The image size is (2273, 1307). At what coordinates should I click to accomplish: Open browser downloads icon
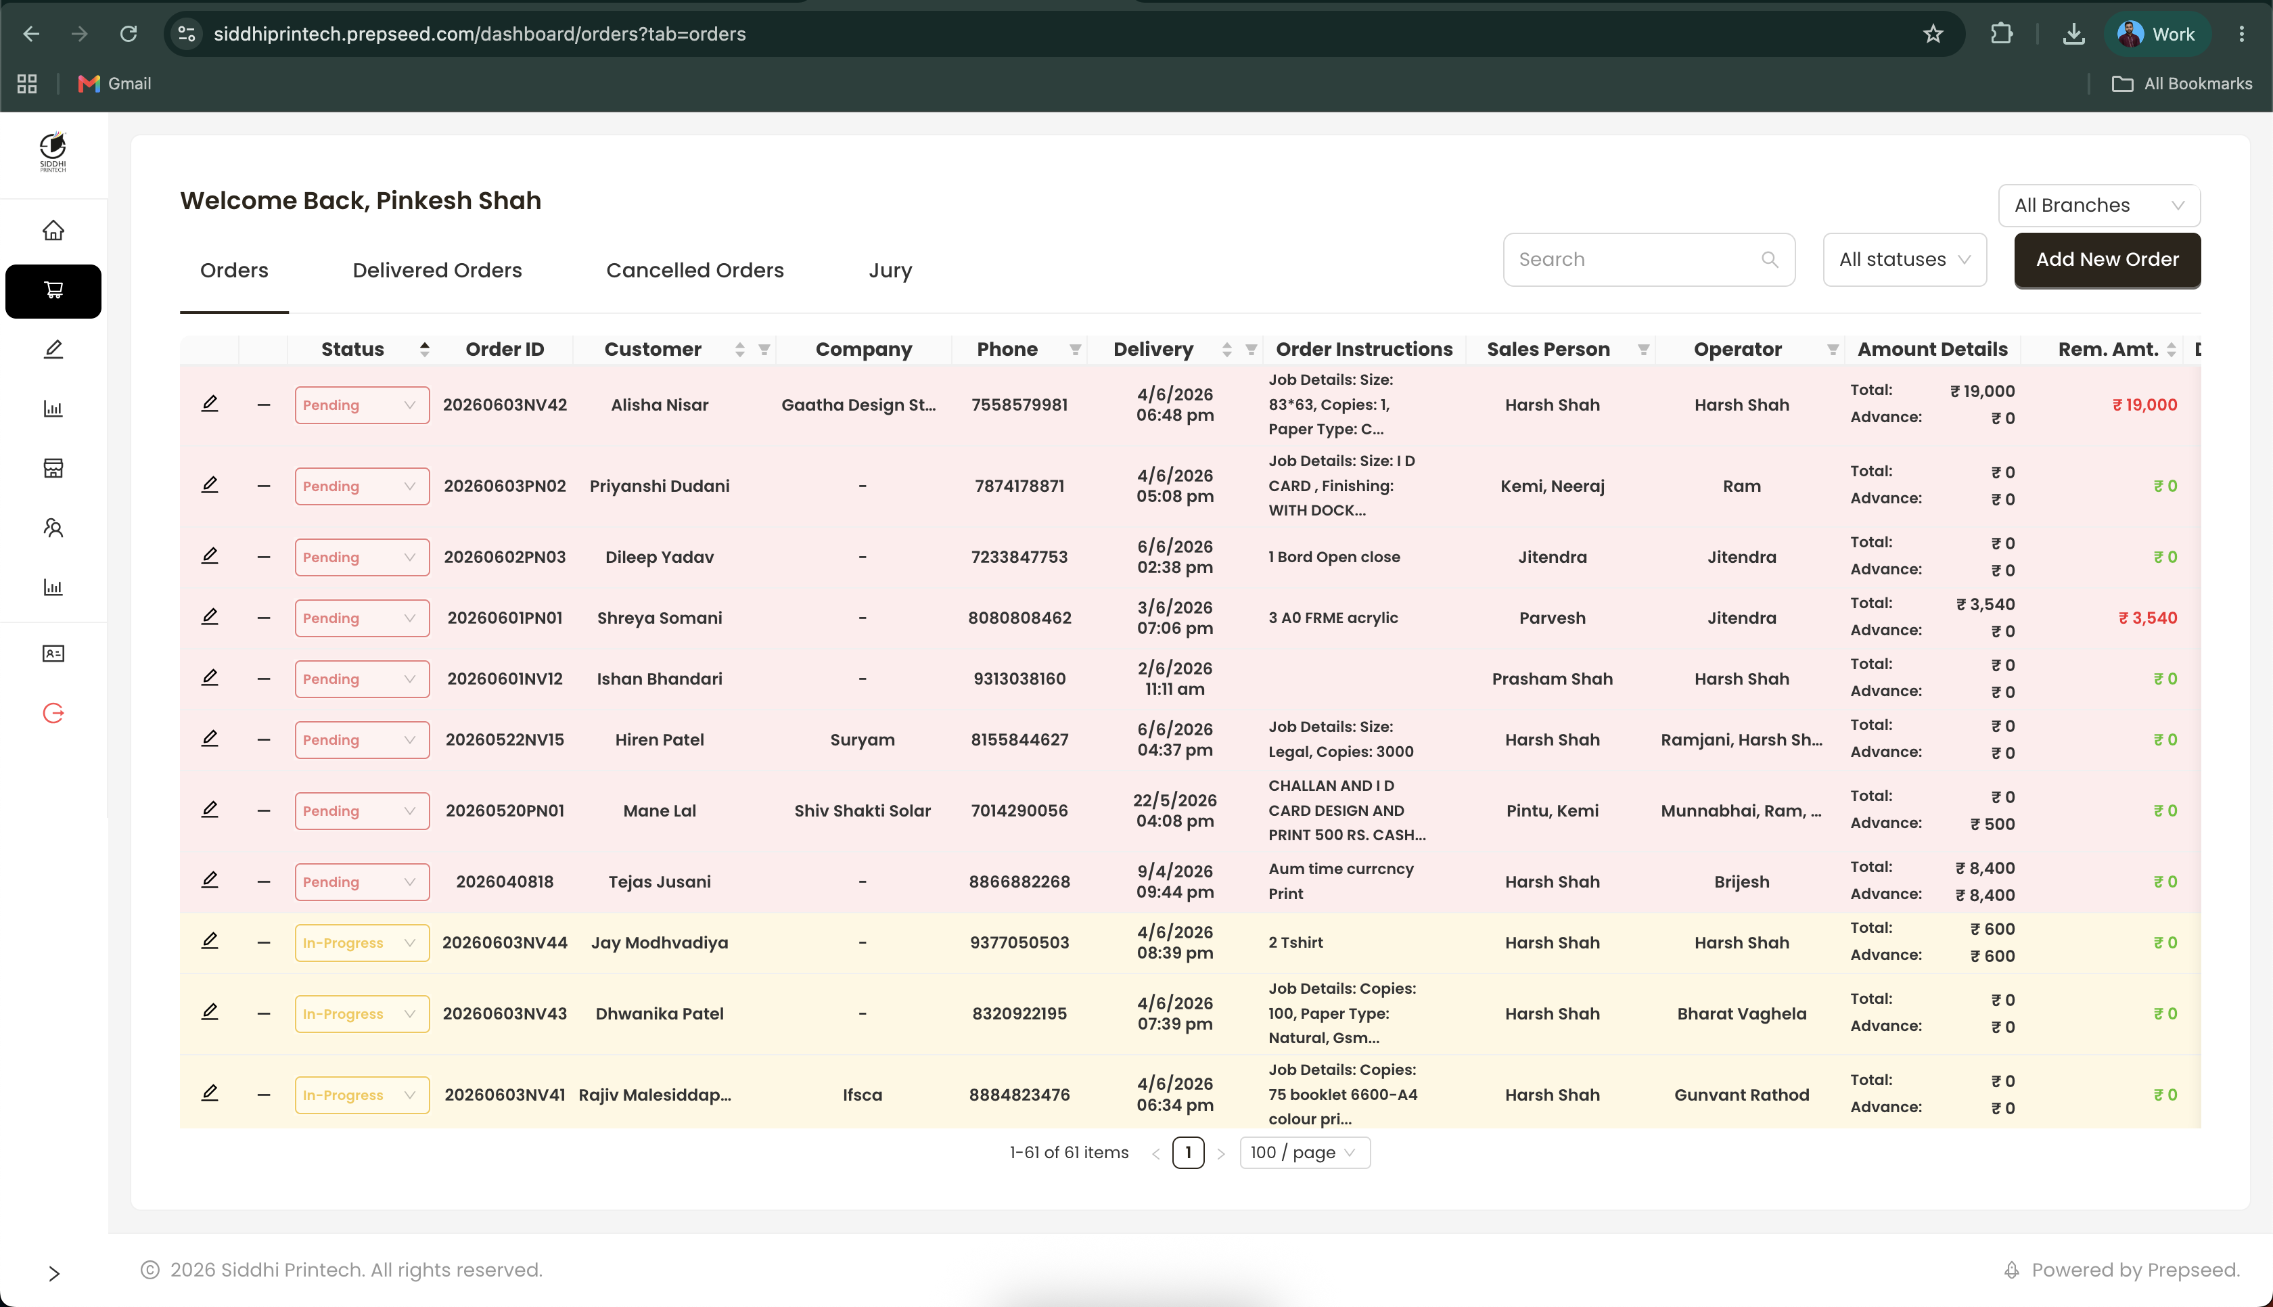2073,34
